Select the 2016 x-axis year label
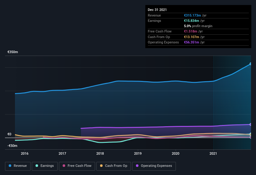Image resolution: width=256 pixels, height=175 pixels. point(25,153)
